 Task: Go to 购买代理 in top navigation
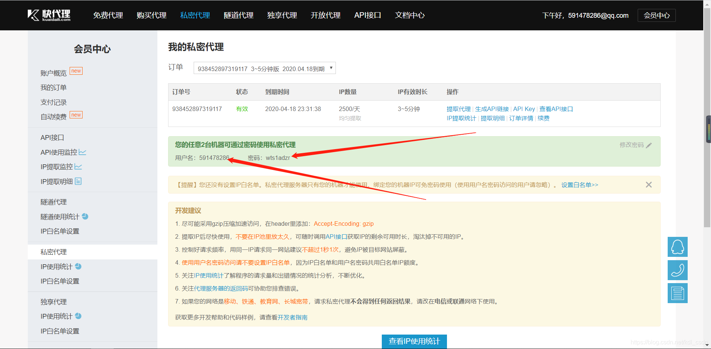pos(151,15)
